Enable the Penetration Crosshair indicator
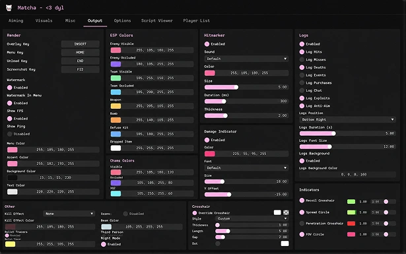The height and width of the screenshot is (254, 406). (x=302, y=223)
